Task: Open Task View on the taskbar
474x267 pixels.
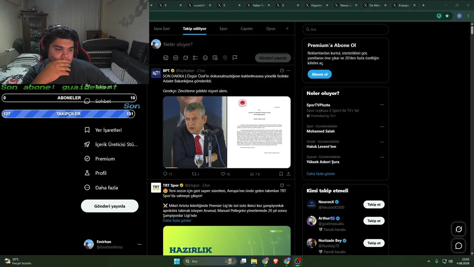Action: 243,261
